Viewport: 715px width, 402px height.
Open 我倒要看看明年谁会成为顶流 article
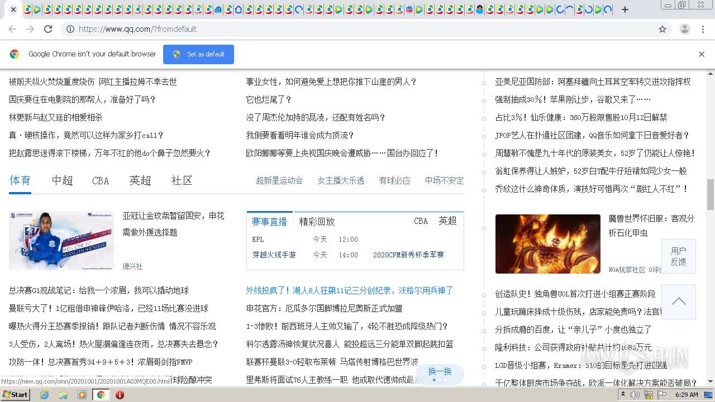300,136
